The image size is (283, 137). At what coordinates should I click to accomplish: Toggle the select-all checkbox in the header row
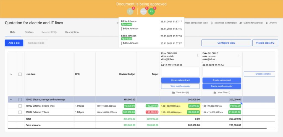[x=20, y=74]
